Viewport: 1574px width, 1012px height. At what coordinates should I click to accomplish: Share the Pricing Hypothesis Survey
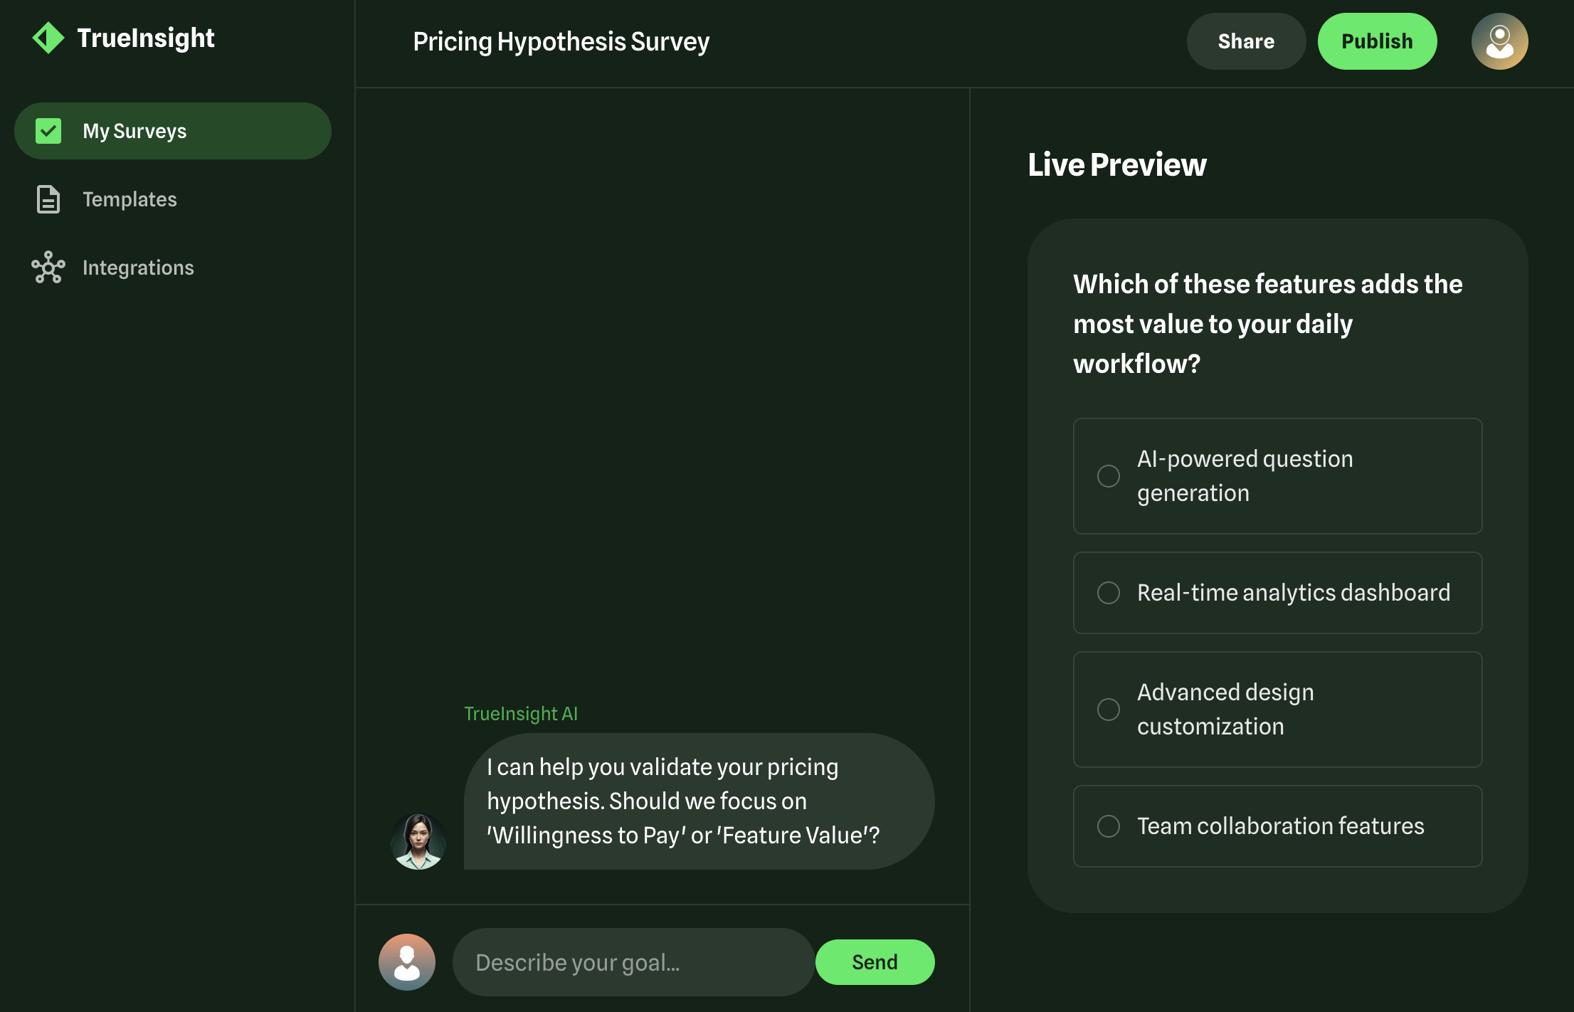click(1246, 41)
